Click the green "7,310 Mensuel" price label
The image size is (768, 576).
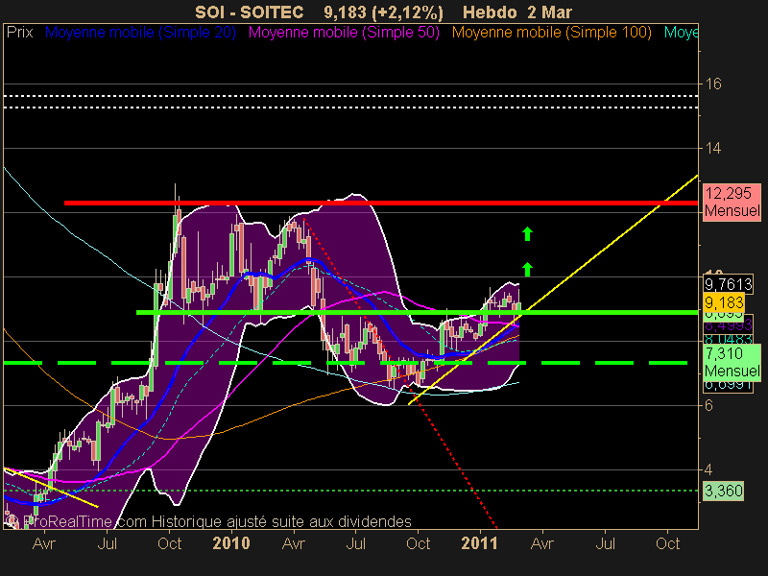tap(732, 362)
